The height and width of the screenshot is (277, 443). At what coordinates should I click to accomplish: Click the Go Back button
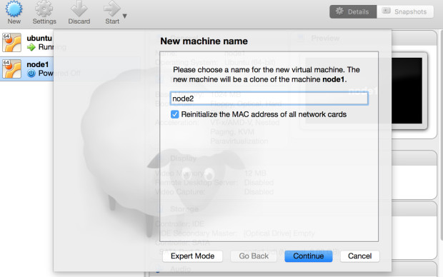click(254, 256)
